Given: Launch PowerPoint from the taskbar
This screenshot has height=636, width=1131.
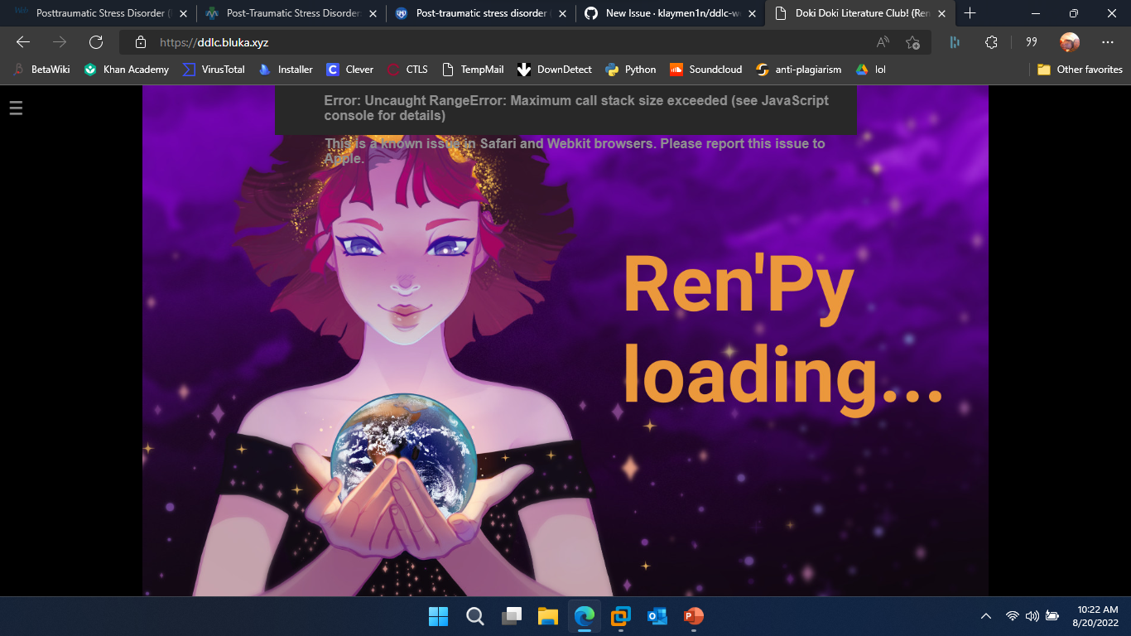Looking at the screenshot, I should coord(693,616).
